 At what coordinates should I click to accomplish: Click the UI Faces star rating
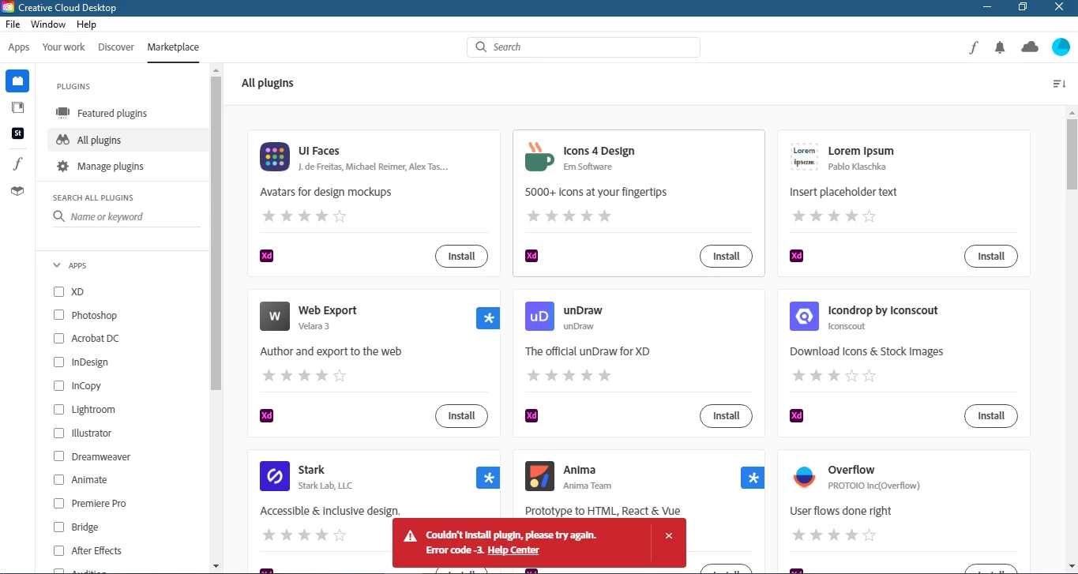[304, 216]
